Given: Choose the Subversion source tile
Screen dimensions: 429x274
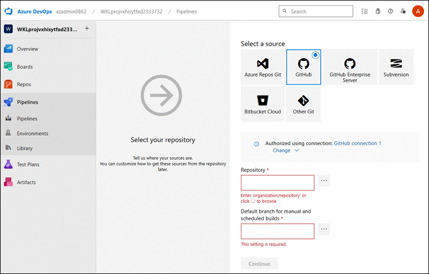Looking at the screenshot, I should [396, 67].
